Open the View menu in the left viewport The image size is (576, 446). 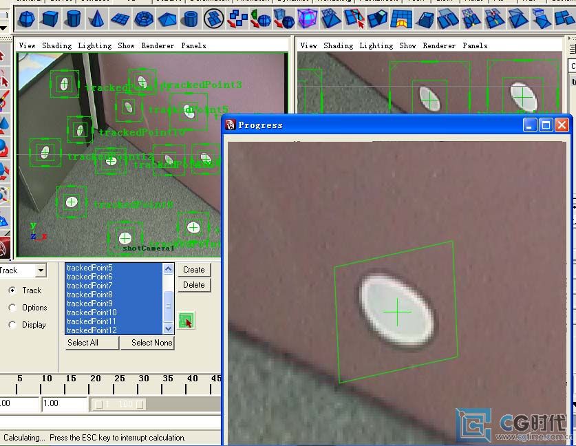tap(28, 45)
